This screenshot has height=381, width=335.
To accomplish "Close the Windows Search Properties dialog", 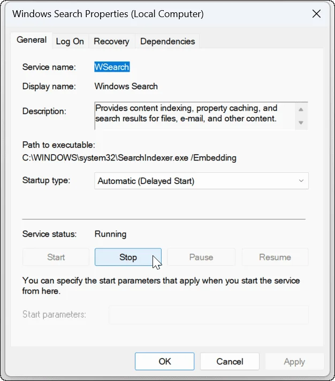I will point(316,14).
